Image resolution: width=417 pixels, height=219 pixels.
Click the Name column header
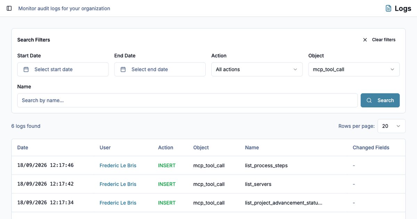click(252, 148)
